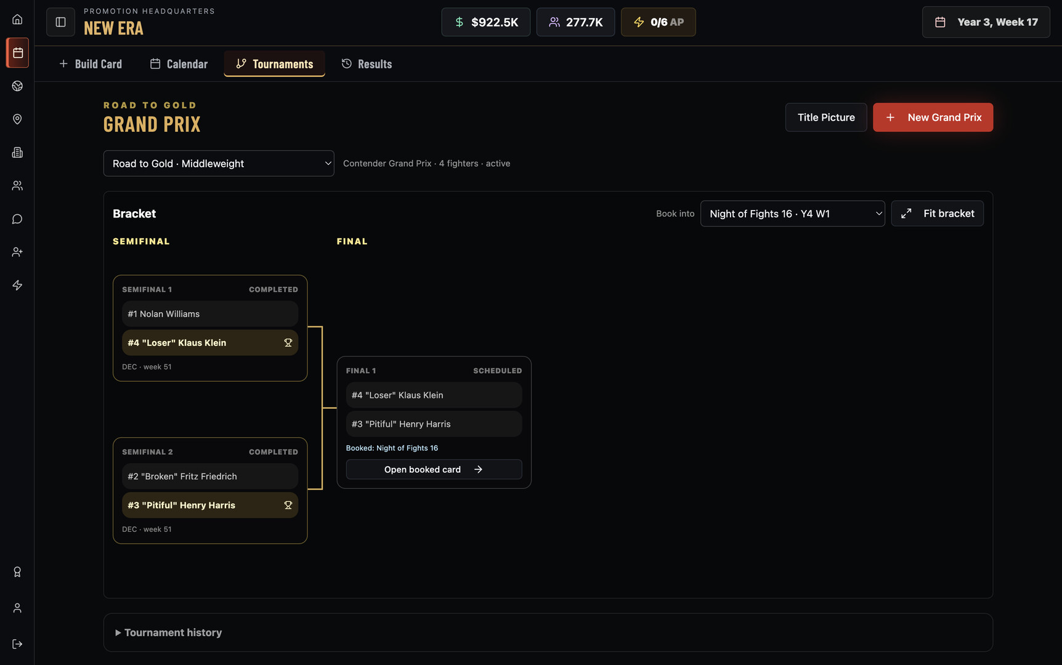
Task: Click the trophy icon beside Klaus Klein
Action: [288, 343]
